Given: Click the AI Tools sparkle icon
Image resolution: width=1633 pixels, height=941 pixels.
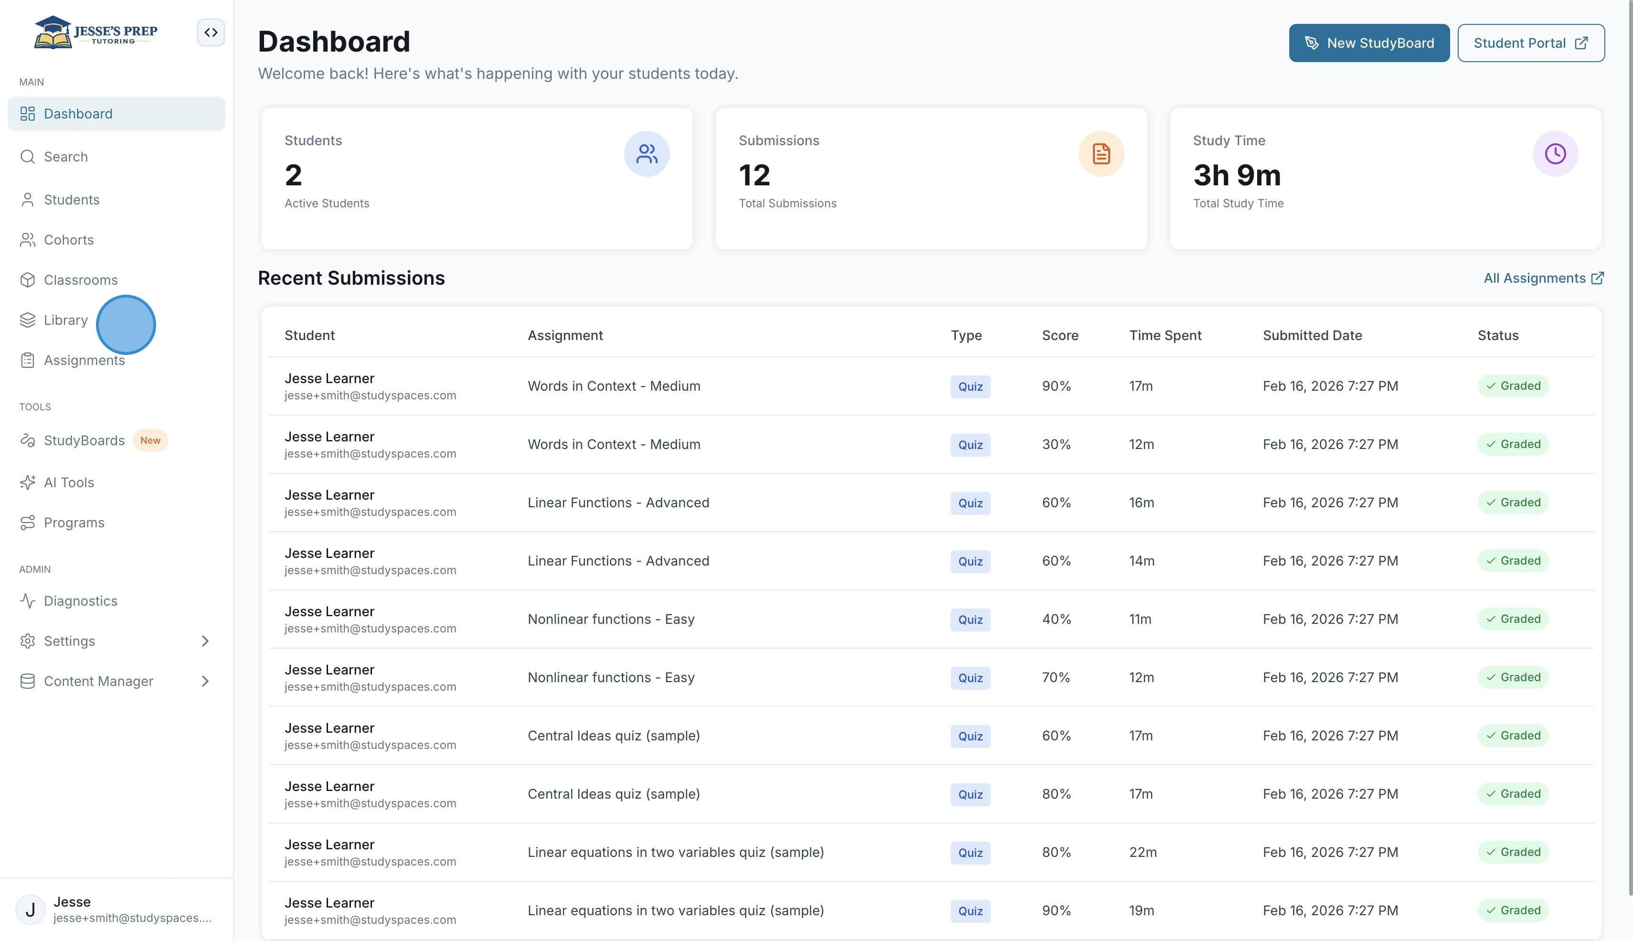Looking at the screenshot, I should tap(27, 483).
